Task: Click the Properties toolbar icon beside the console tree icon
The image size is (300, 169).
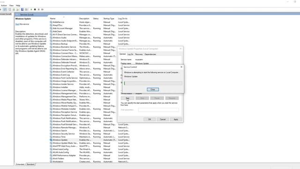Action: click(9, 9)
